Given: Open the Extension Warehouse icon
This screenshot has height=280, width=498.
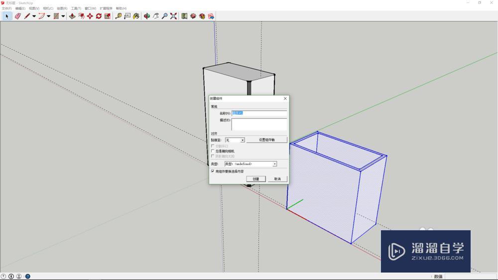Looking at the screenshot, I should (x=193, y=16).
